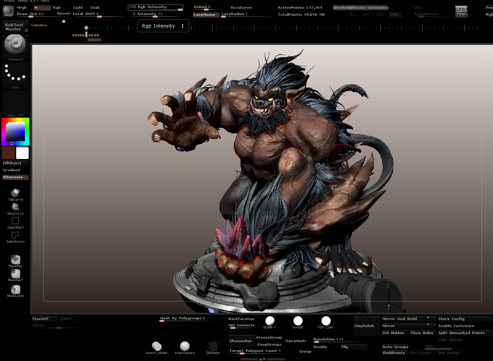Select the SliceCurve brush
This screenshot has width=493, height=361.
(x=15, y=209)
